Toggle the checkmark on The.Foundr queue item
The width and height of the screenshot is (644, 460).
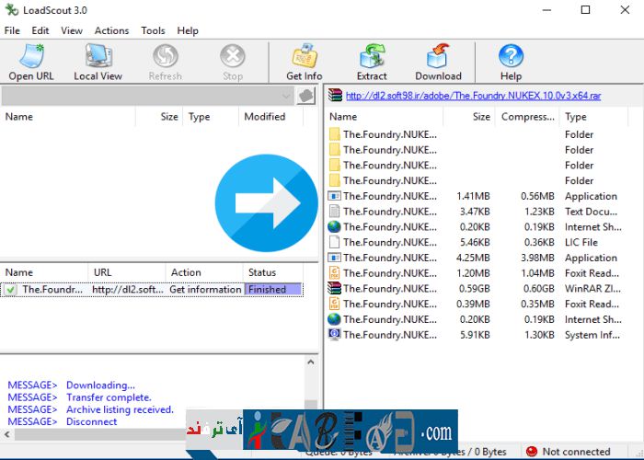point(11,289)
